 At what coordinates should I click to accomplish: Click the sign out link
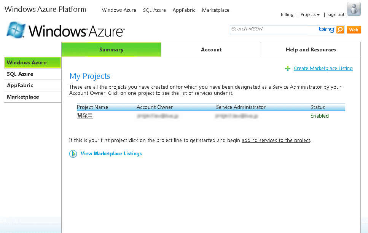tap(336, 14)
